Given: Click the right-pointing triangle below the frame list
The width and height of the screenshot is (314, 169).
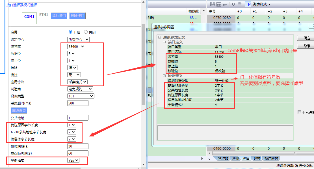Looking at the screenshot, I should pos(202,159).
